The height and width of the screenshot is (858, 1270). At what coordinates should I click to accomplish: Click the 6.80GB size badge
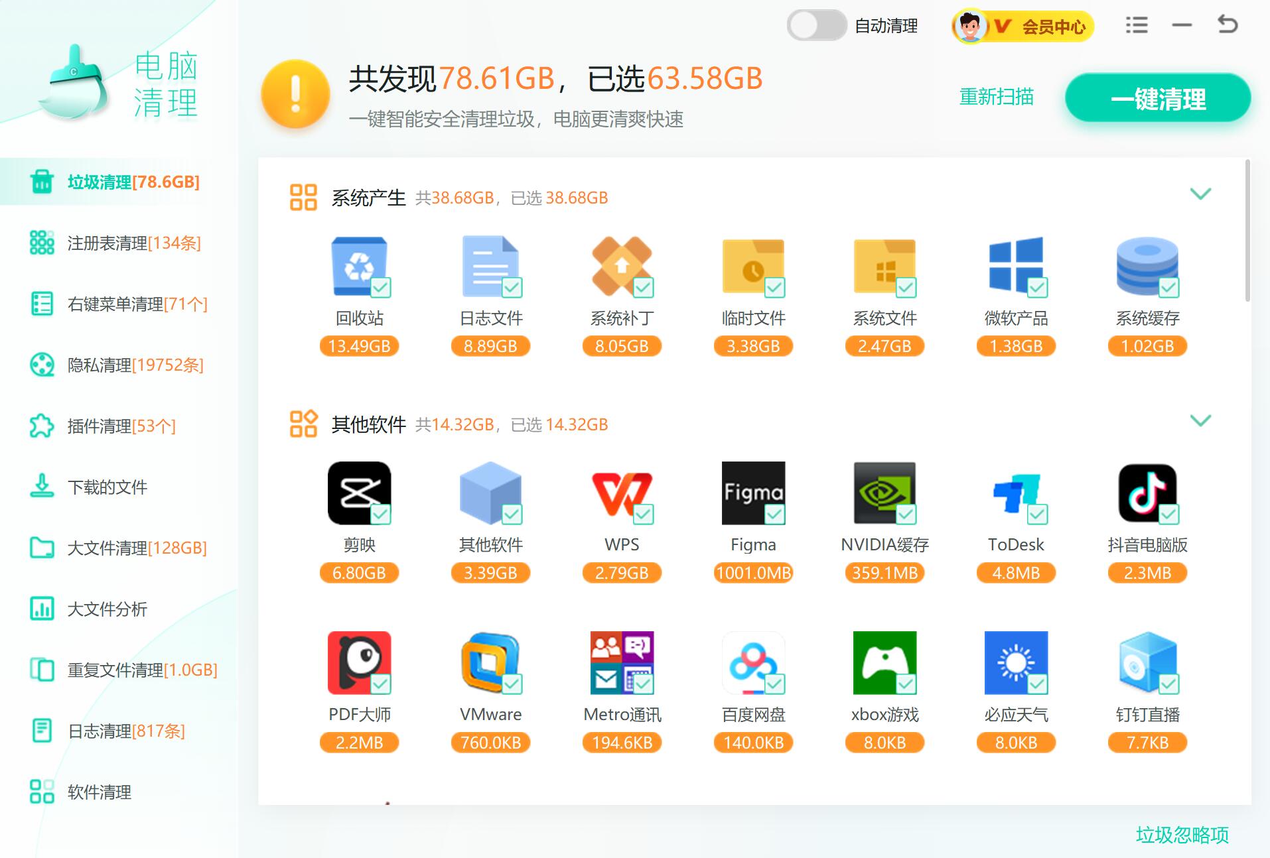pos(359,573)
